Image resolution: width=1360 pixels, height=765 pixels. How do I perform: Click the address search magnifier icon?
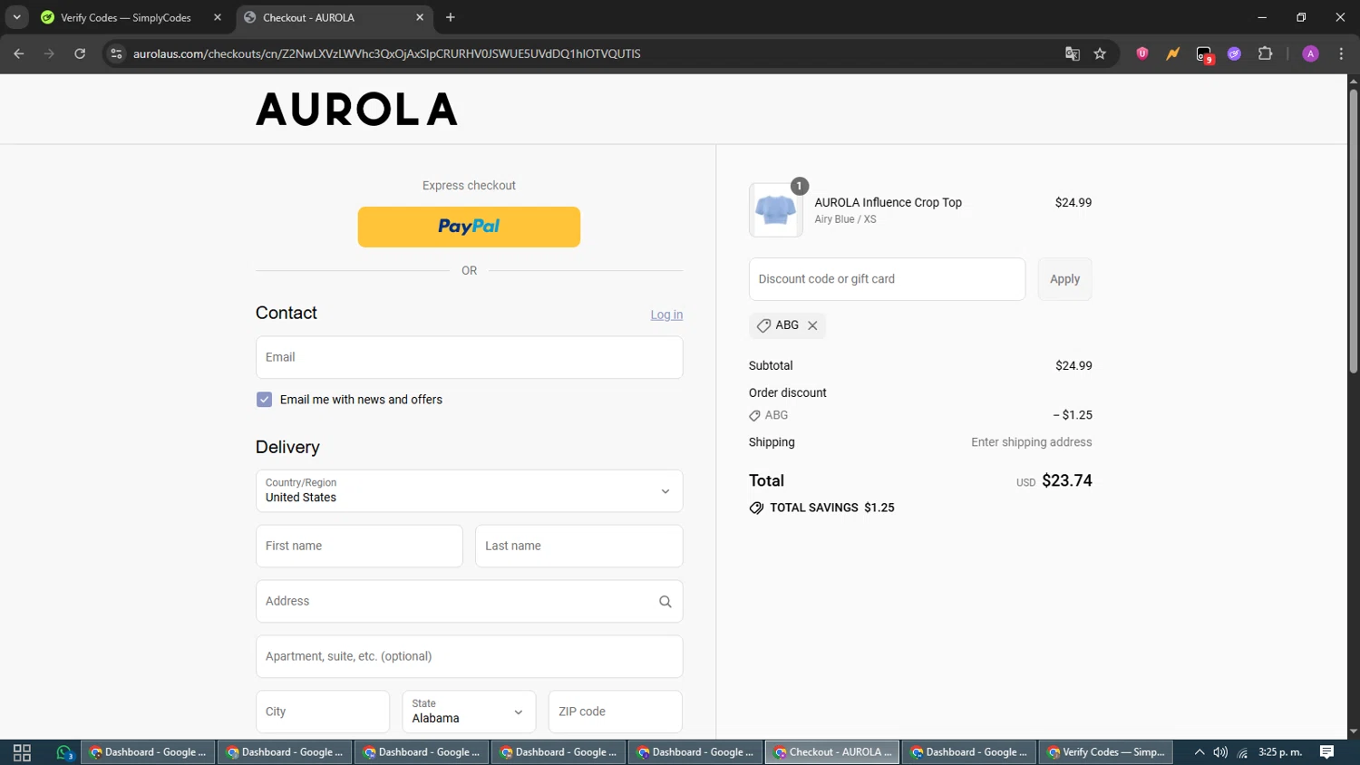pyautogui.click(x=665, y=602)
